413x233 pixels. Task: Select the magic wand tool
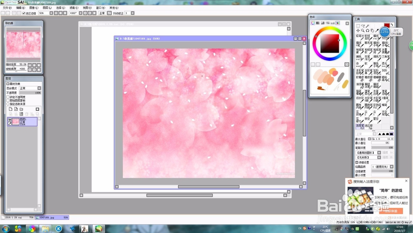pos(368,26)
